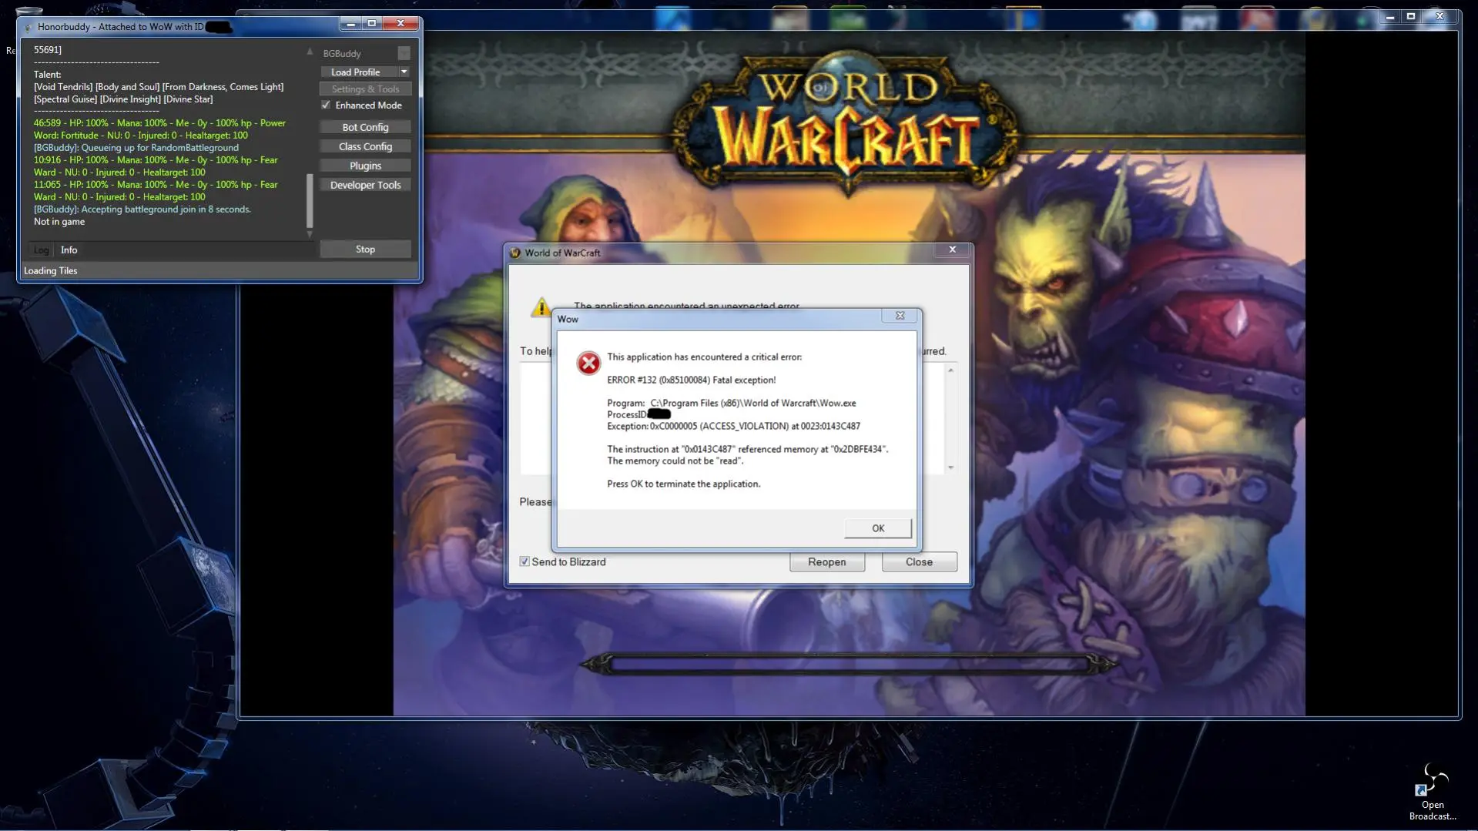
Task: Click the 'Exception: 0xC0000005 (ACCESS_VIOLATION)' line
Action: click(x=733, y=426)
